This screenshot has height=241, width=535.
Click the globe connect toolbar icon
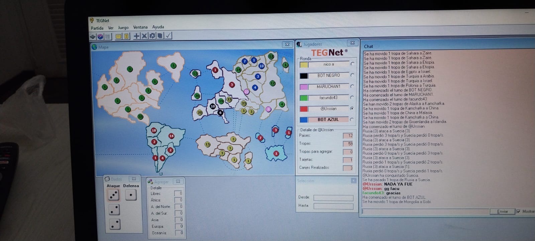coord(100,36)
